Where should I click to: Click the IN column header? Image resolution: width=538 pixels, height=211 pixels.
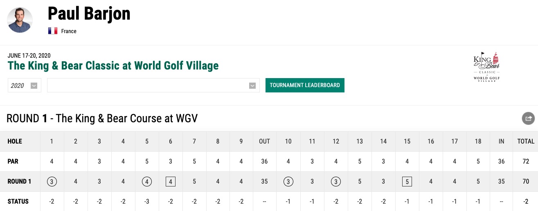(x=502, y=141)
